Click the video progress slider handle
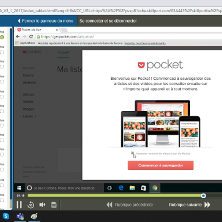The height and width of the screenshot is (222, 222). tap(203, 196)
